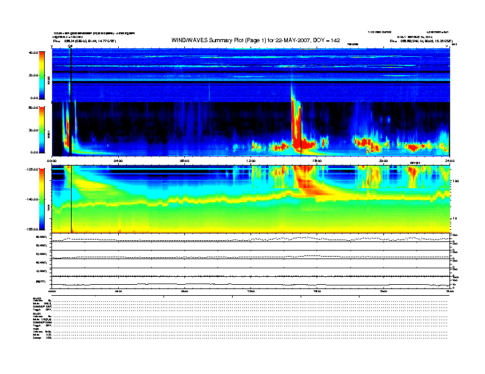Click the -140.00 label on TNR color scale
Viewport: 485px width, 374px height.
(32, 199)
